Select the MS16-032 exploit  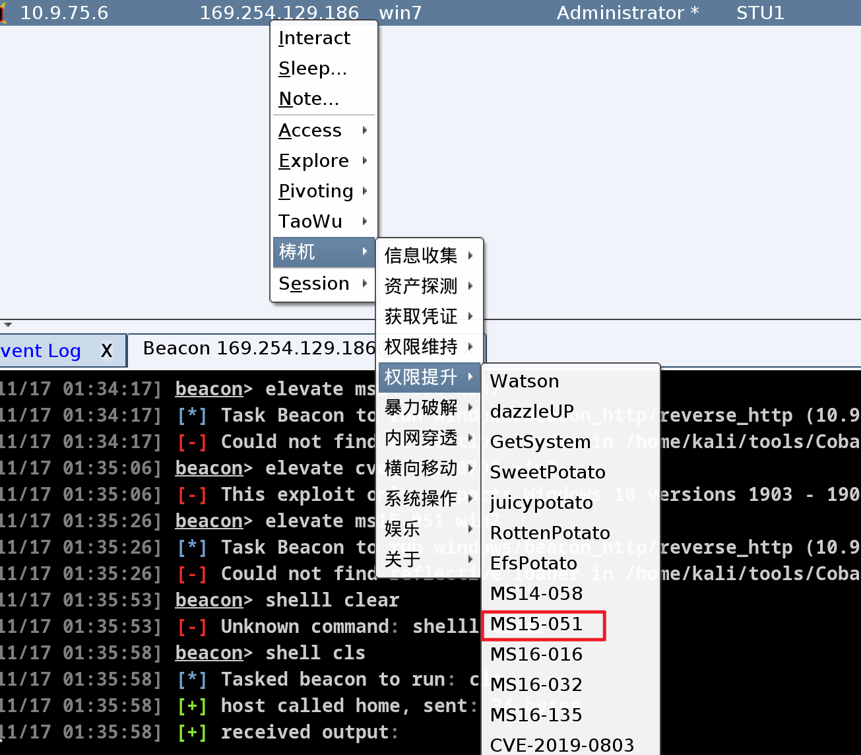[x=571, y=685]
